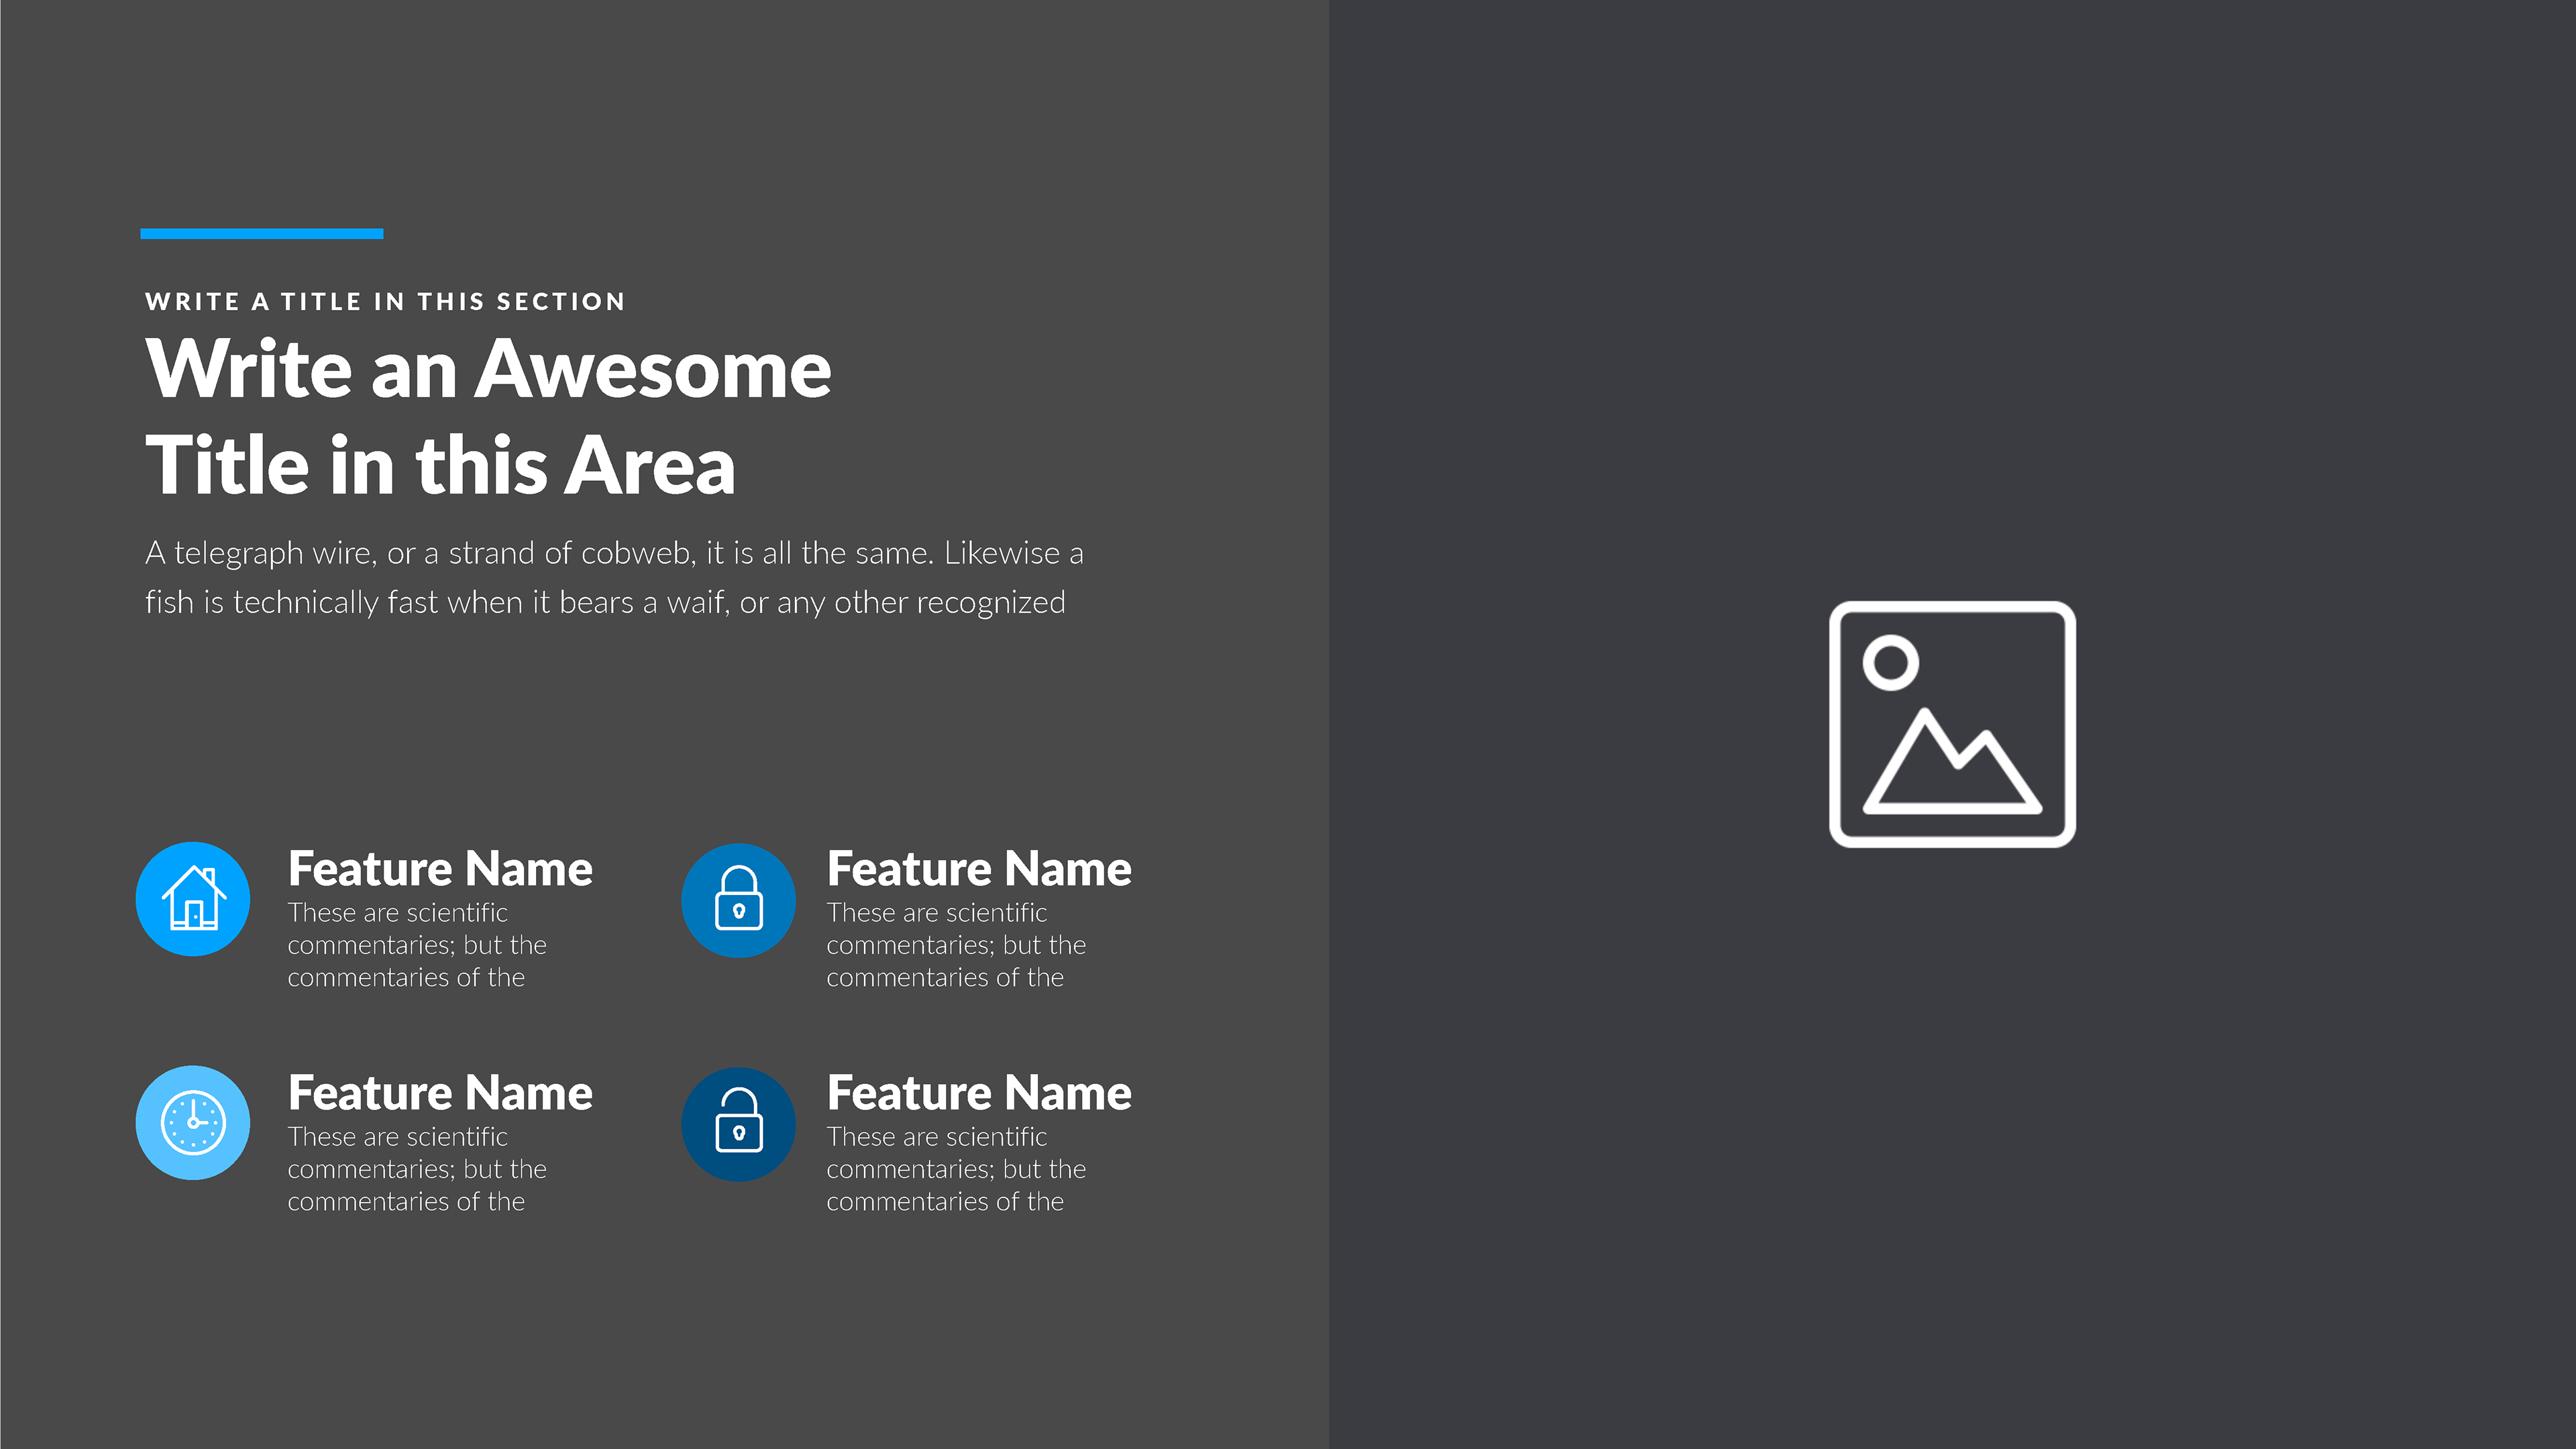Click the image placeholder icon

[x=1951, y=724]
